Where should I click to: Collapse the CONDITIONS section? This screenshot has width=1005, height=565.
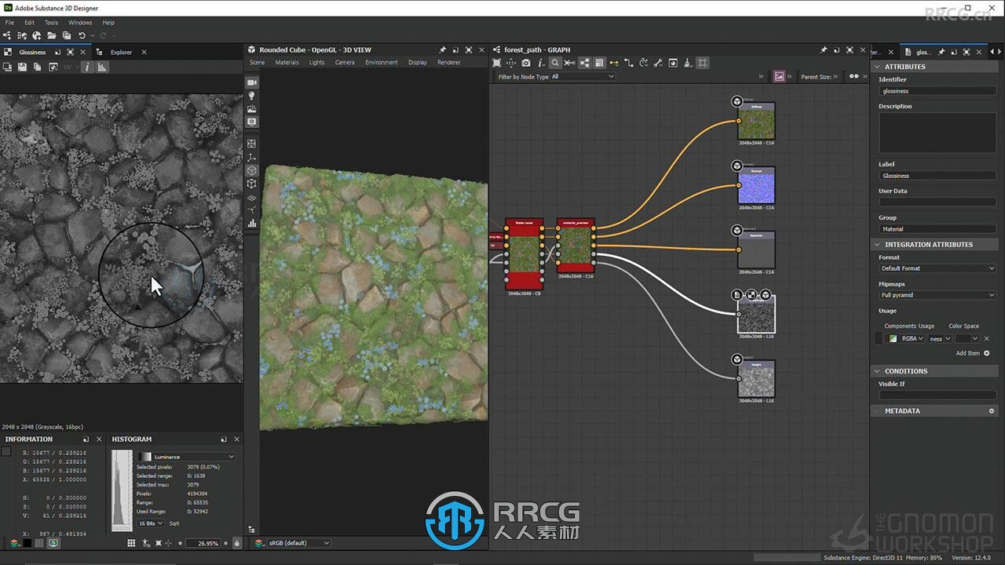click(x=878, y=371)
